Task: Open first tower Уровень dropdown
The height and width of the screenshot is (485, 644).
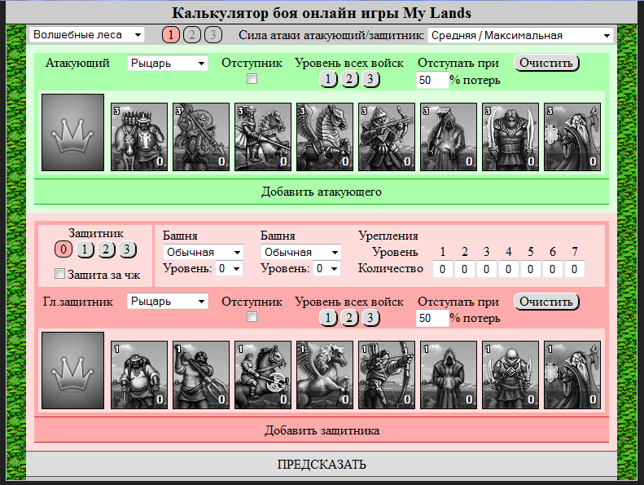Action: coord(229,269)
